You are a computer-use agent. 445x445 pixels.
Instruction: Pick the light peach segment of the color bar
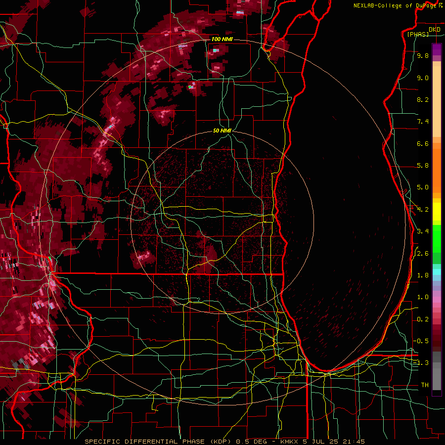point(437,102)
